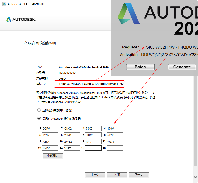Click activation code field 11 containing PJP7
Image resolution: width=198 pixels, height=183 pixels.
93,141
